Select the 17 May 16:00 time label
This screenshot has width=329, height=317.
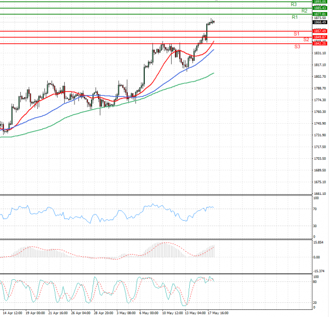coord(218,313)
